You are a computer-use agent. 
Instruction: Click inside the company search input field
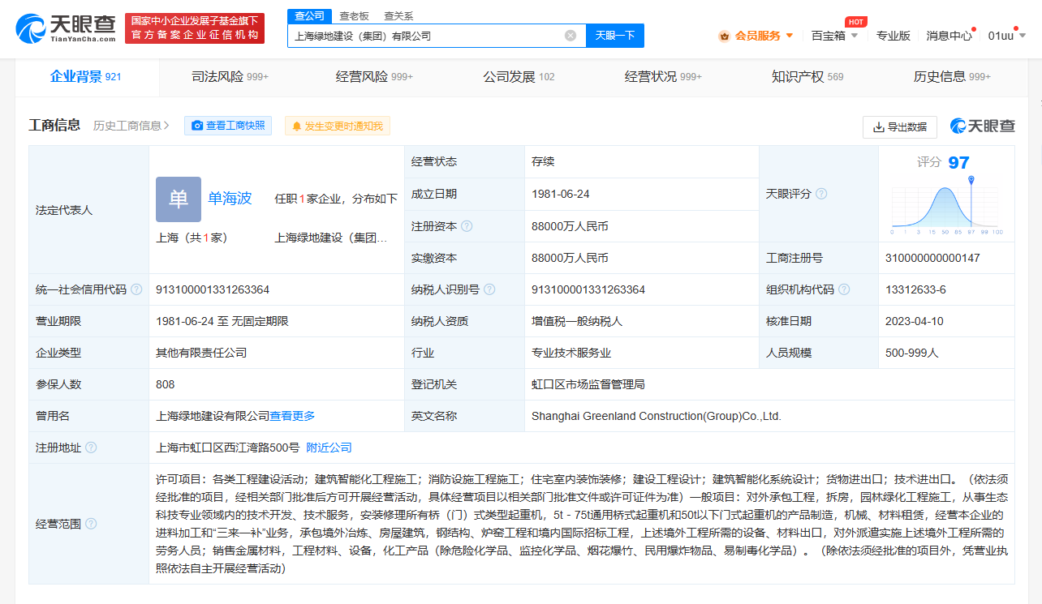click(x=422, y=36)
